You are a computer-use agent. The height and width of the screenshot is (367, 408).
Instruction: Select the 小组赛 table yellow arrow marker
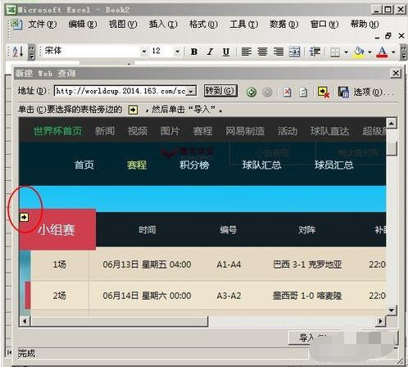(x=25, y=217)
